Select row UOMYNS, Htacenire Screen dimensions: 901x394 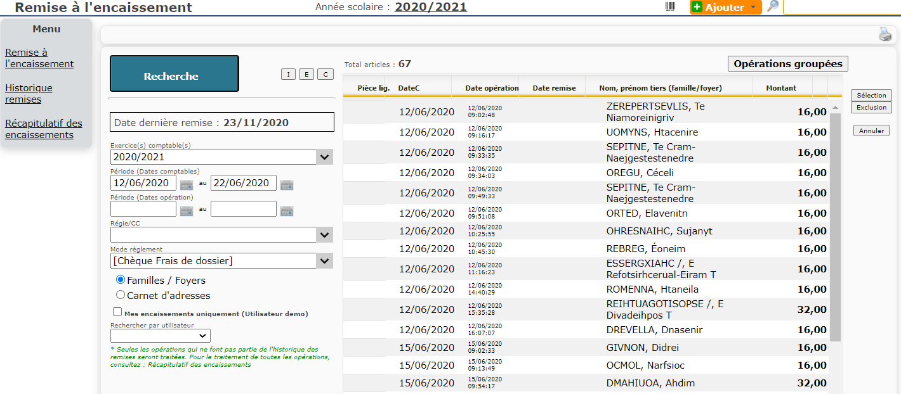pos(586,132)
